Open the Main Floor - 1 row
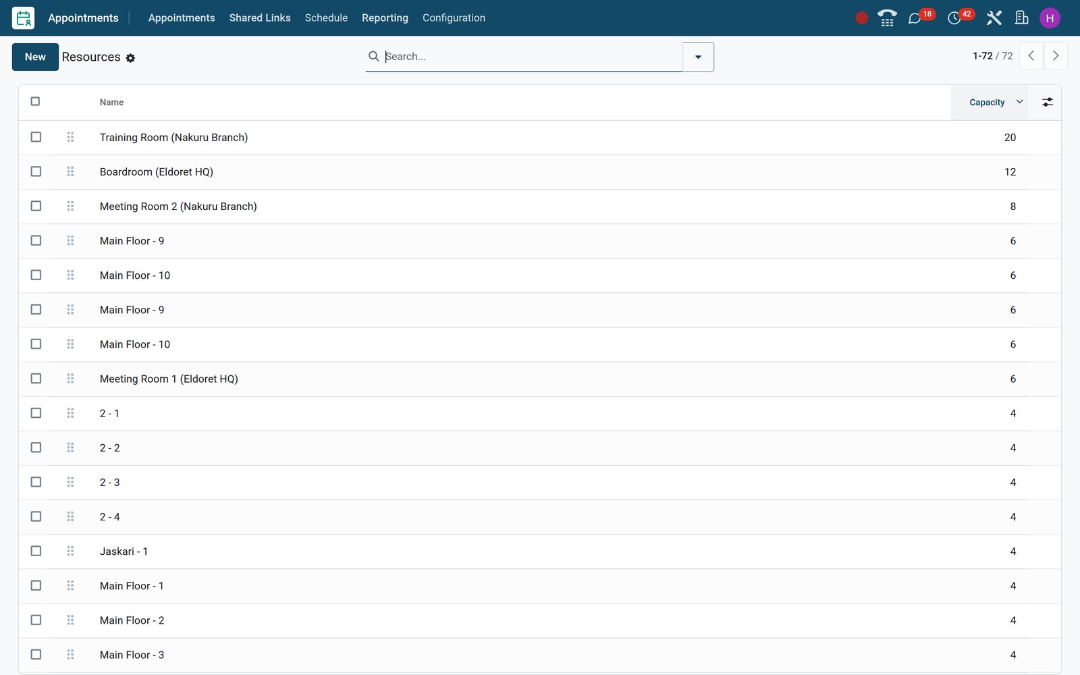1080x675 pixels. [x=540, y=586]
